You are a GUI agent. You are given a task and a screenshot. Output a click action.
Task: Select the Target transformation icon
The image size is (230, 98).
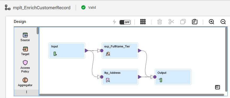25,49
